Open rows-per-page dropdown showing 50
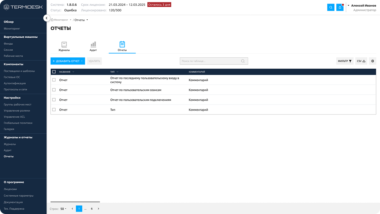This screenshot has height=214, width=380. pos(63,209)
